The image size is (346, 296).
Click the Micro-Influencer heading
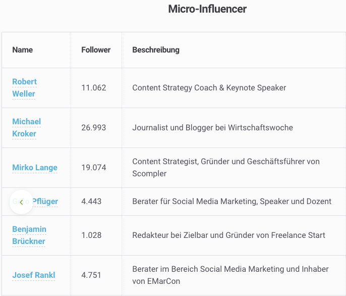tap(207, 9)
